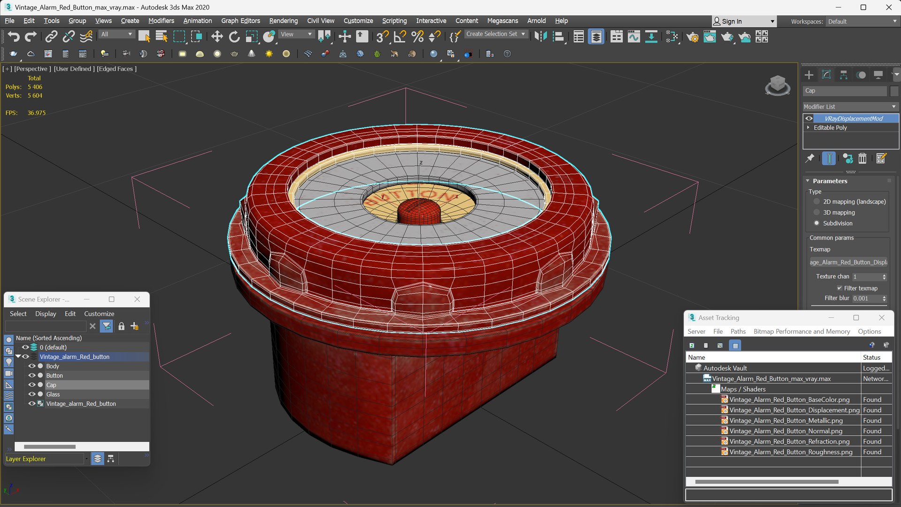Image resolution: width=901 pixels, height=507 pixels.
Task: Select the 3D mapping radio button
Action: coord(817,212)
